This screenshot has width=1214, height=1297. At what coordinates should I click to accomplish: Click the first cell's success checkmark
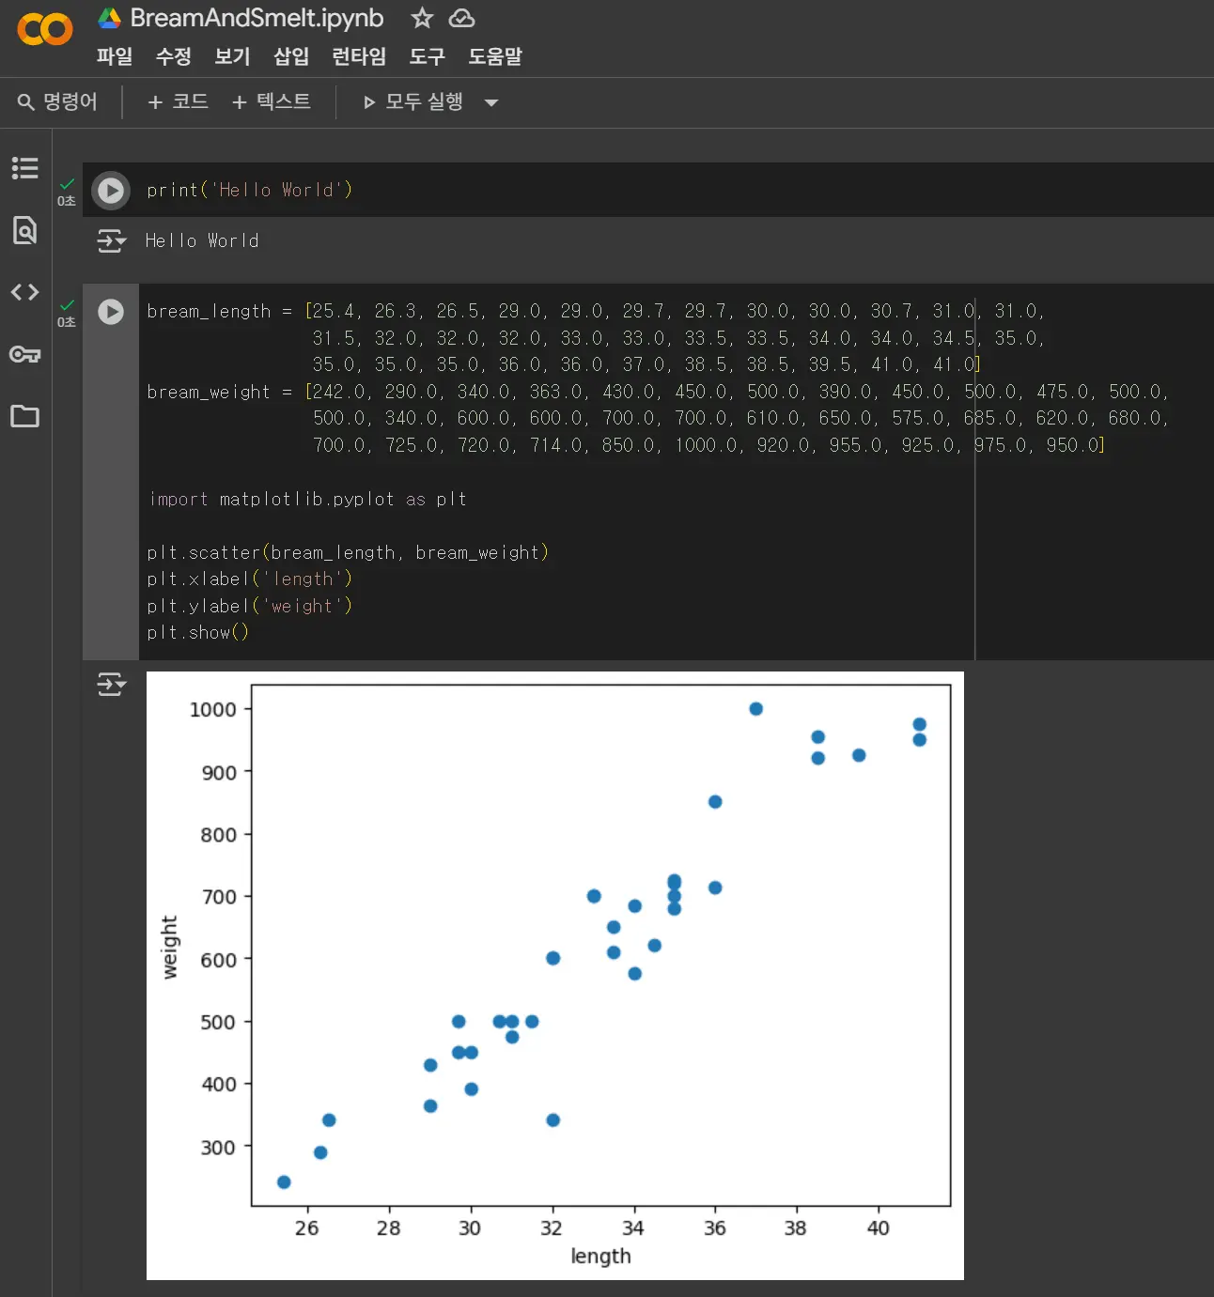coord(67,184)
